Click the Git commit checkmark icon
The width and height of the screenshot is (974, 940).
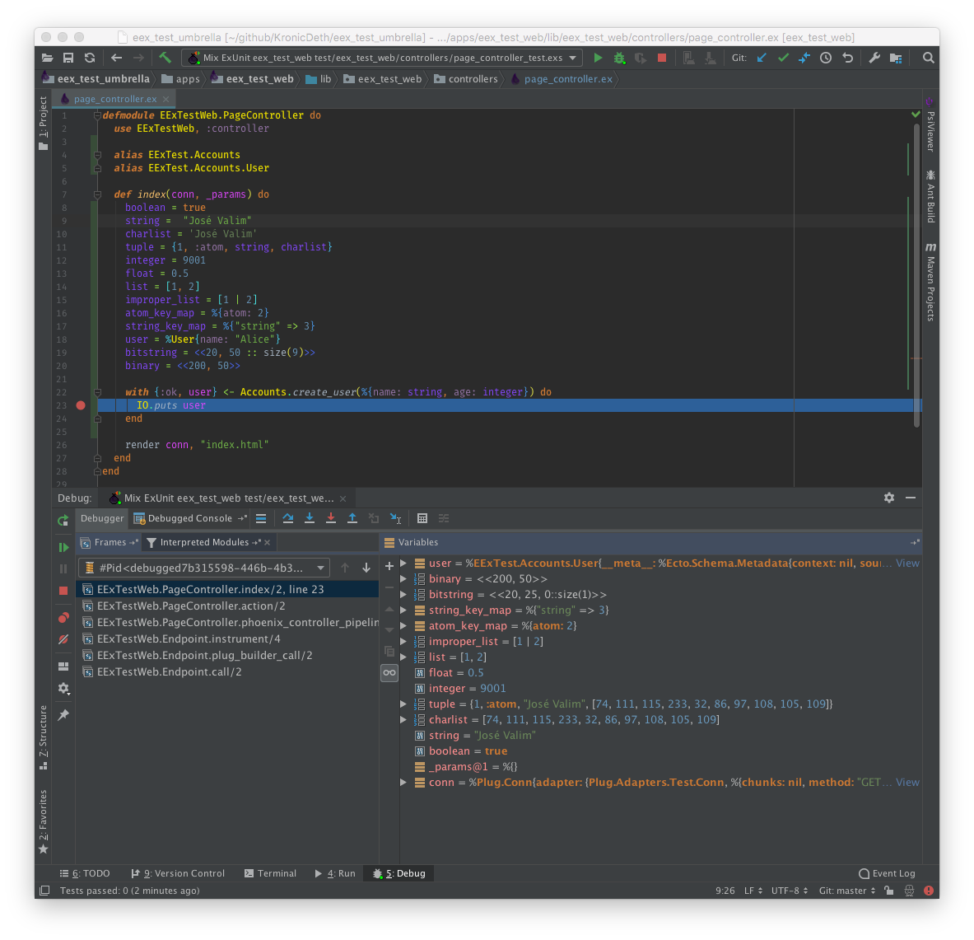pos(783,58)
